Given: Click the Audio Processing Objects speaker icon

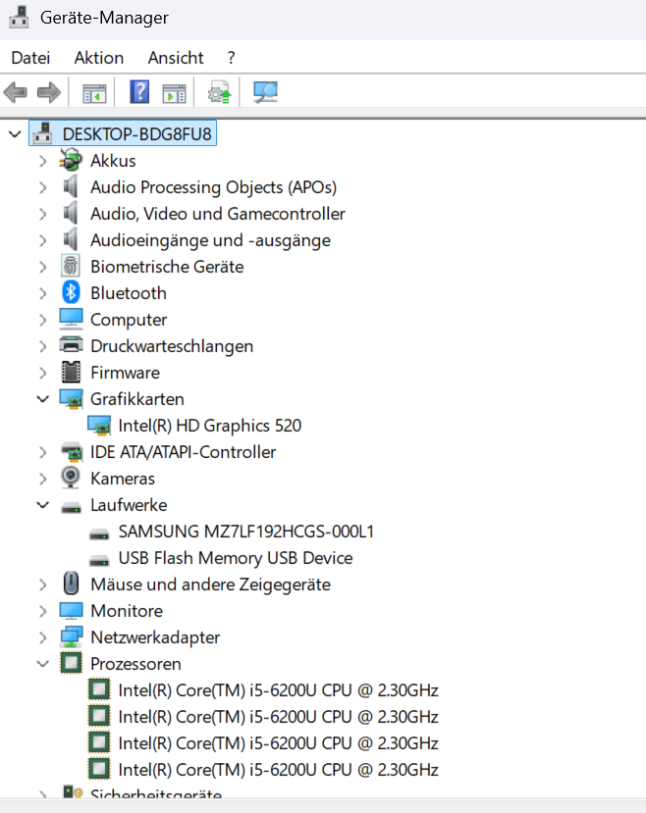Looking at the screenshot, I should [x=71, y=186].
